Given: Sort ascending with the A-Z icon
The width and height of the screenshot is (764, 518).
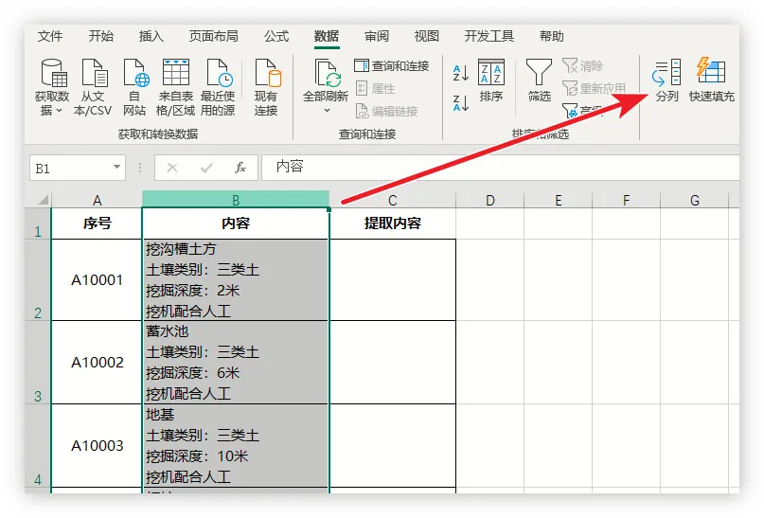Looking at the screenshot, I should [460, 73].
